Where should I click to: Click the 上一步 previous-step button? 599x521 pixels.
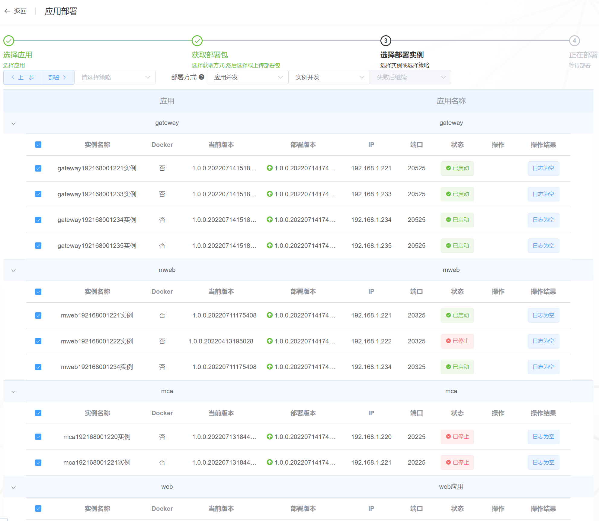click(x=23, y=77)
